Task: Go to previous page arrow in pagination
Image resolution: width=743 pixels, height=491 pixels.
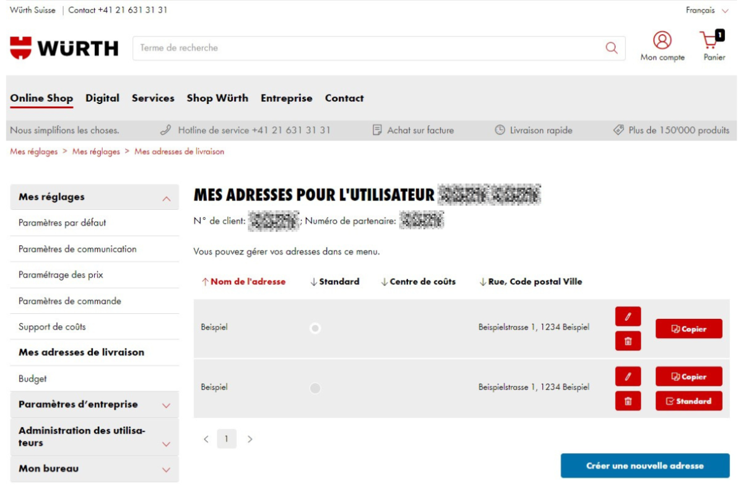Action: 206,439
